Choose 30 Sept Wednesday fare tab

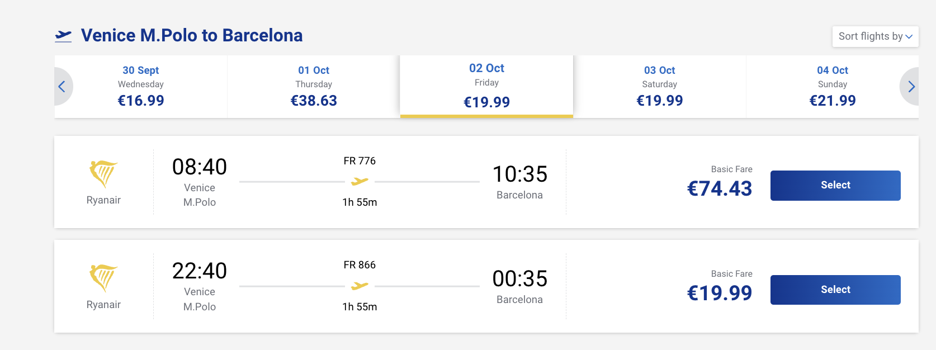coord(141,87)
